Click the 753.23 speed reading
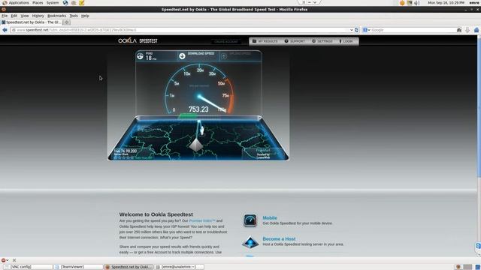This screenshot has height=270, width=481. pos(198,109)
